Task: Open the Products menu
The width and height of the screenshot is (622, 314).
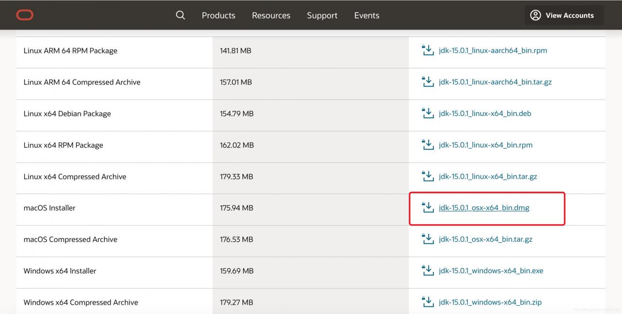Action: (218, 16)
